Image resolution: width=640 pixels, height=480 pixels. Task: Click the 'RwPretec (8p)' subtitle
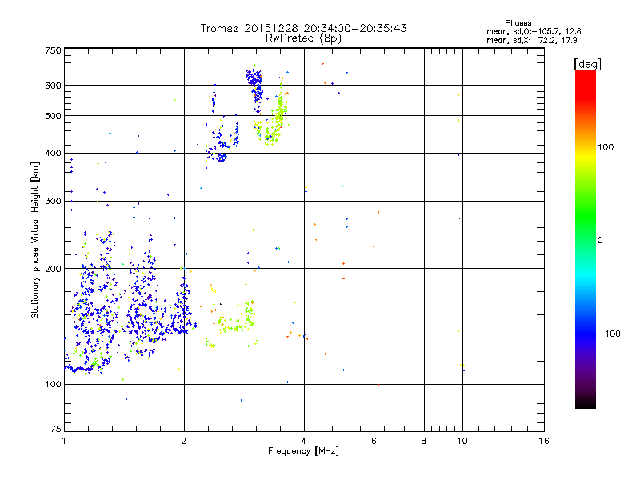click(x=303, y=38)
